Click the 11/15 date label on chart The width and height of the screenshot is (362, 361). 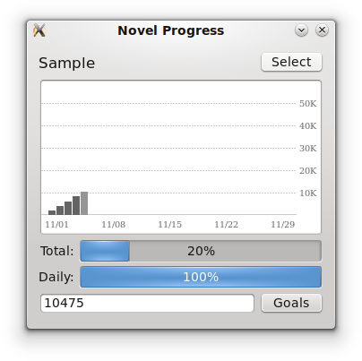pos(170,225)
